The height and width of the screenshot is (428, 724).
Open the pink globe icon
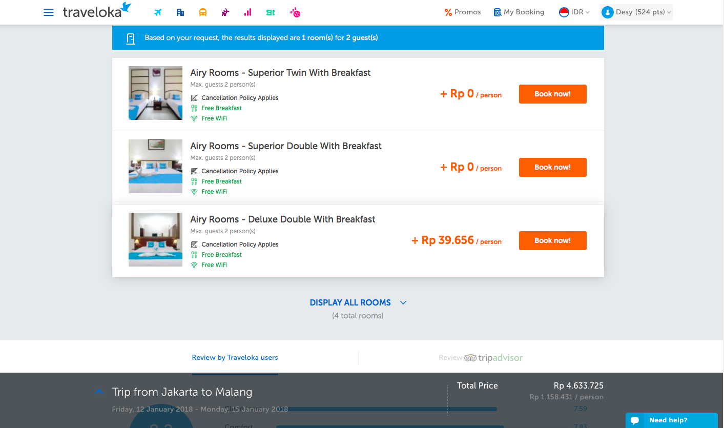[295, 12]
